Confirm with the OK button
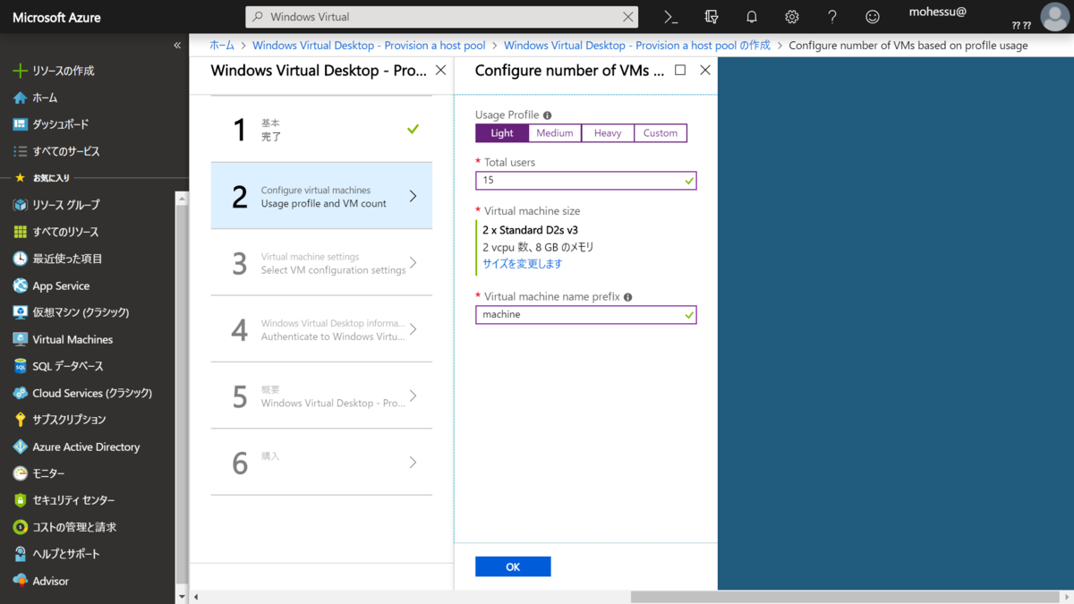The image size is (1074, 604). pyautogui.click(x=513, y=566)
